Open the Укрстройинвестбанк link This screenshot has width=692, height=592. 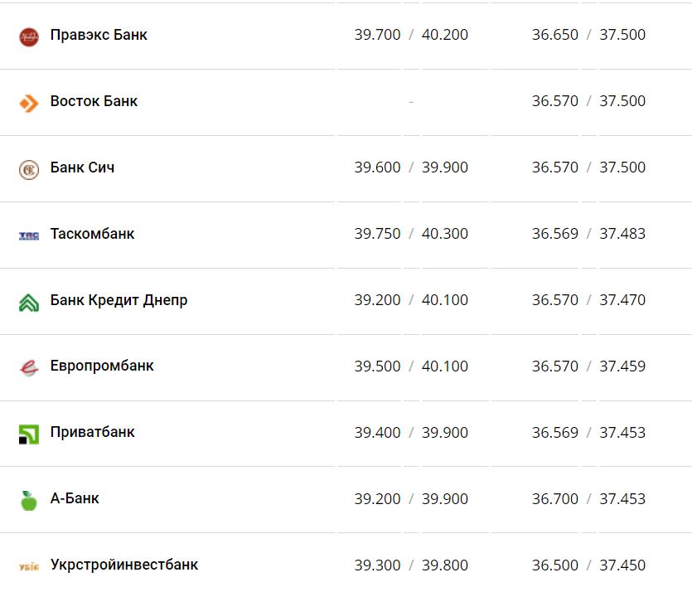[124, 565]
